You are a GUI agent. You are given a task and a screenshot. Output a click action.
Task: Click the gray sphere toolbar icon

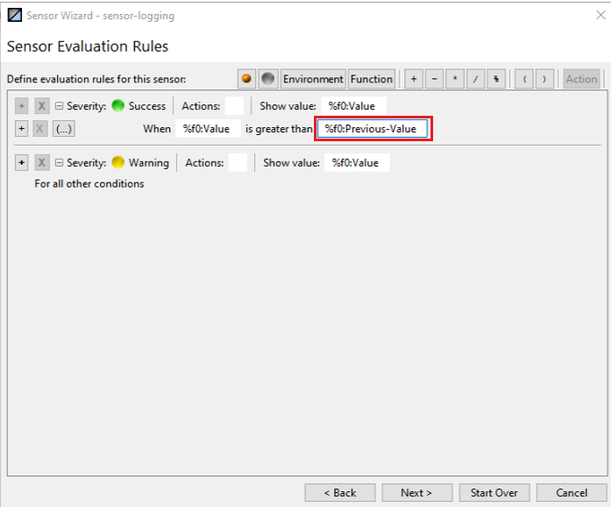[x=268, y=79]
